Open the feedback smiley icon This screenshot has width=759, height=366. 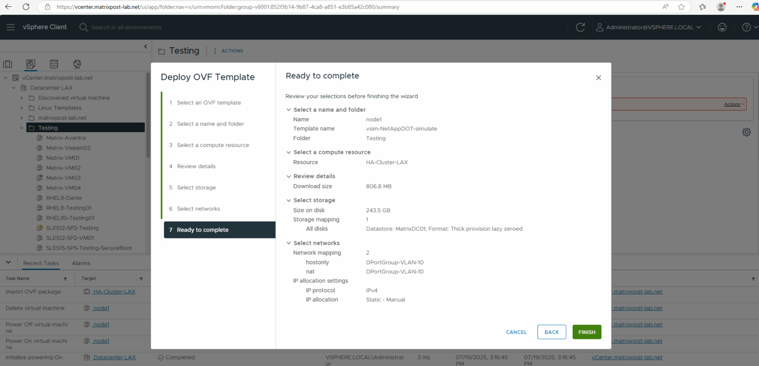[x=722, y=27]
